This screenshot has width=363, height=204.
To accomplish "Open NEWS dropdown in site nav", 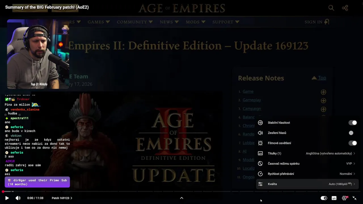I will click(169, 22).
